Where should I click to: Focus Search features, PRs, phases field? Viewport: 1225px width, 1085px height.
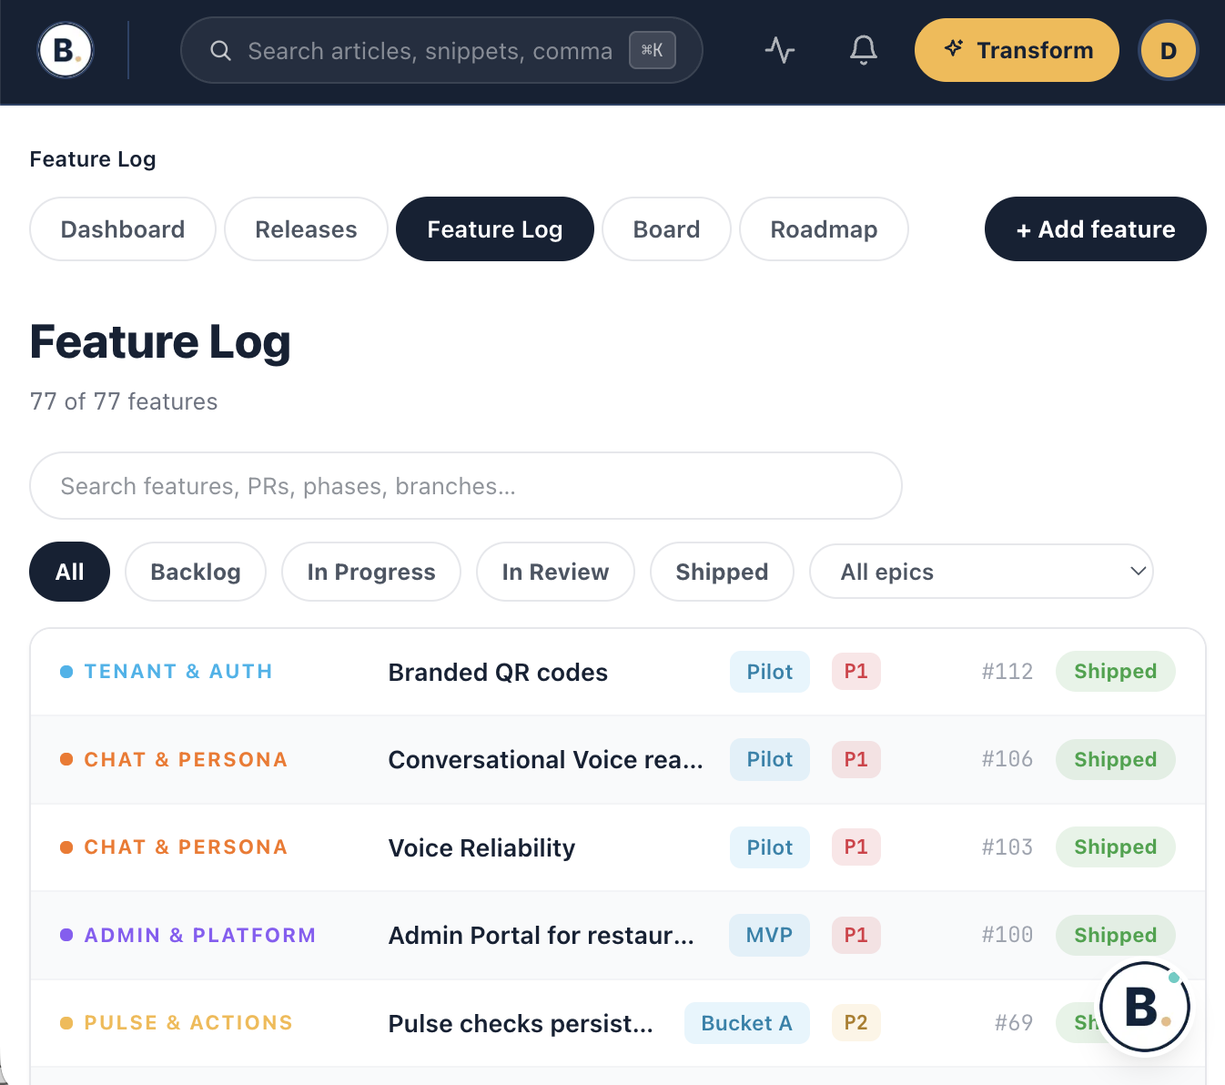click(x=466, y=486)
